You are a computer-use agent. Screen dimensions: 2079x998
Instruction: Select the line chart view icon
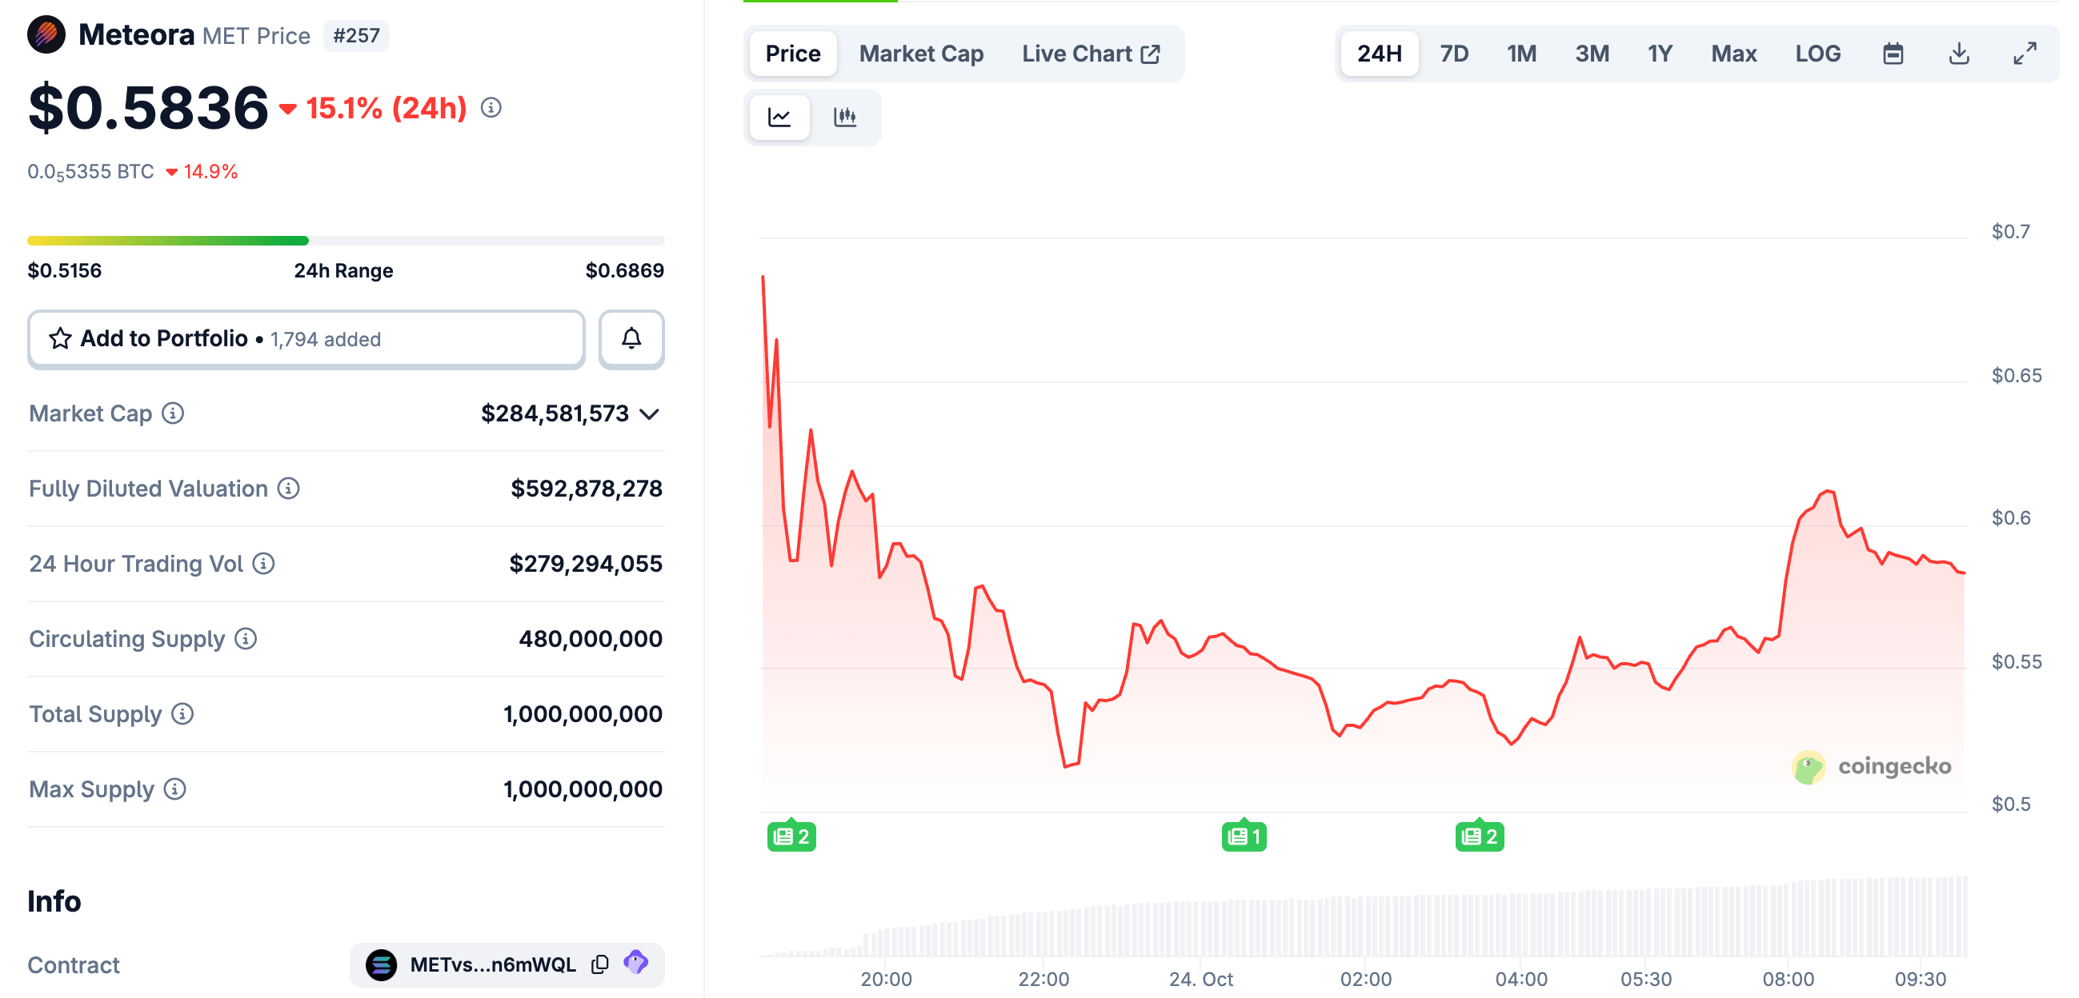[779, 117]
